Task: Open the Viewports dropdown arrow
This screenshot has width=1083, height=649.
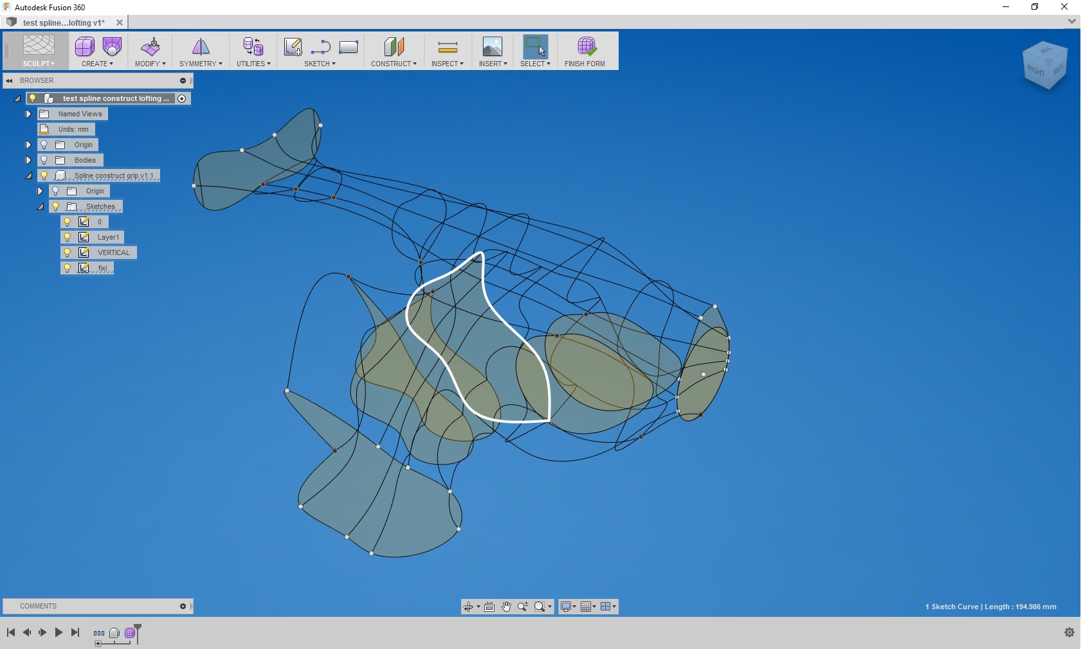Action: tap(614, 607)
